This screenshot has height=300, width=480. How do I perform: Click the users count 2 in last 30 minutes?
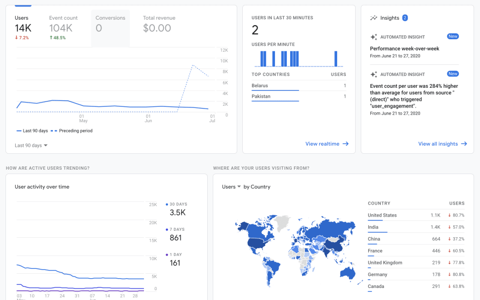pyautogui.click(x=255, y=30)
